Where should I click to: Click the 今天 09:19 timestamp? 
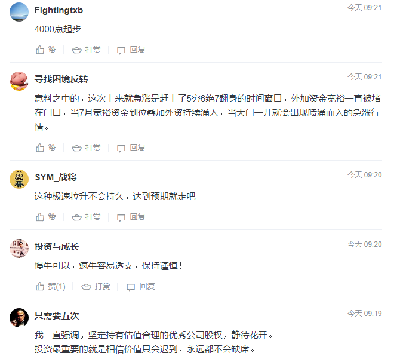(x=364, y=313)
